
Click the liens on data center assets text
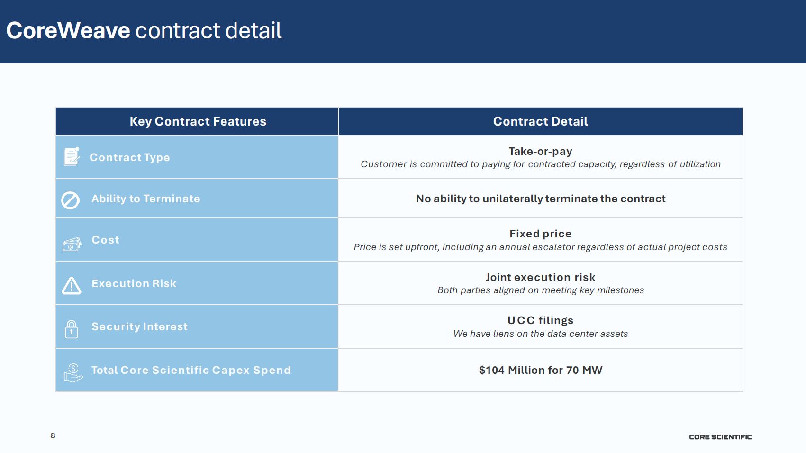click(540, 334)
